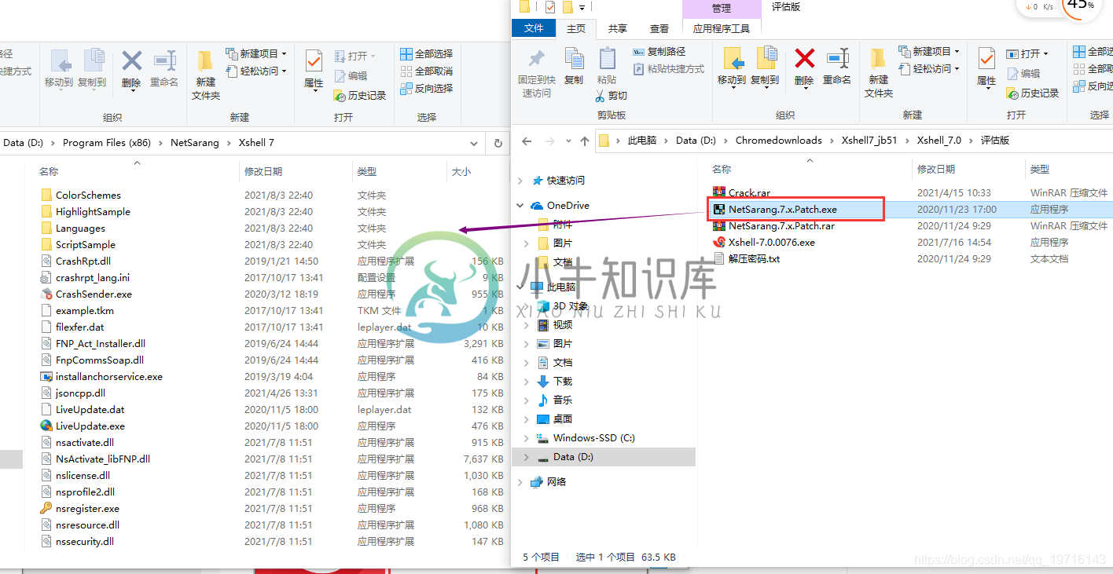Image resolution: width=1113 pixels, height=574 pixels.
Task: Click red Delete (删除) icon in right window
Action: 804,58
